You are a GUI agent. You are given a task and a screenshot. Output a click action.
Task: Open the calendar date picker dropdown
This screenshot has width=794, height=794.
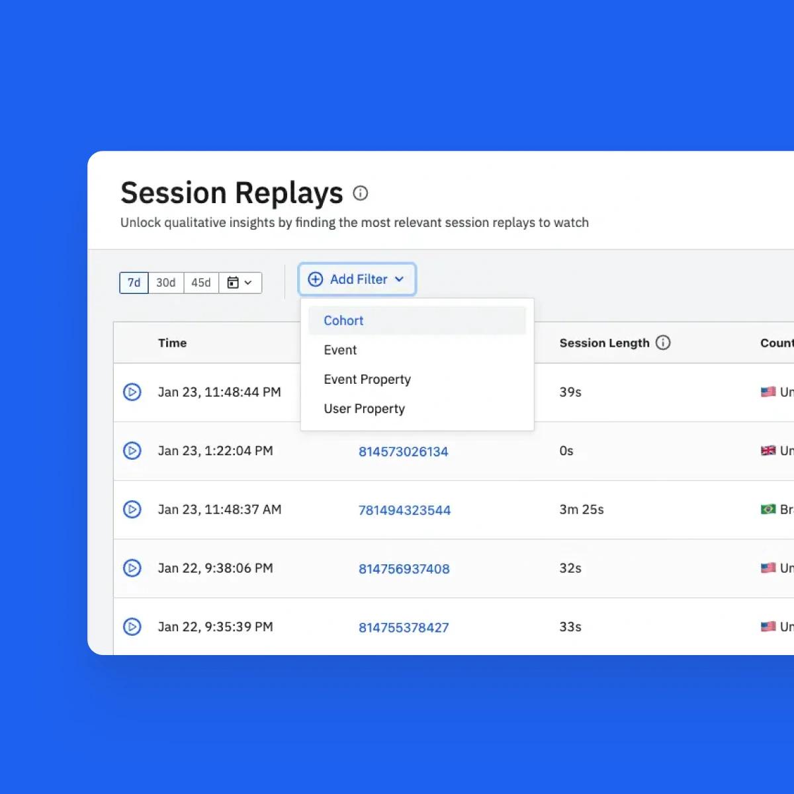coord(240,283)
